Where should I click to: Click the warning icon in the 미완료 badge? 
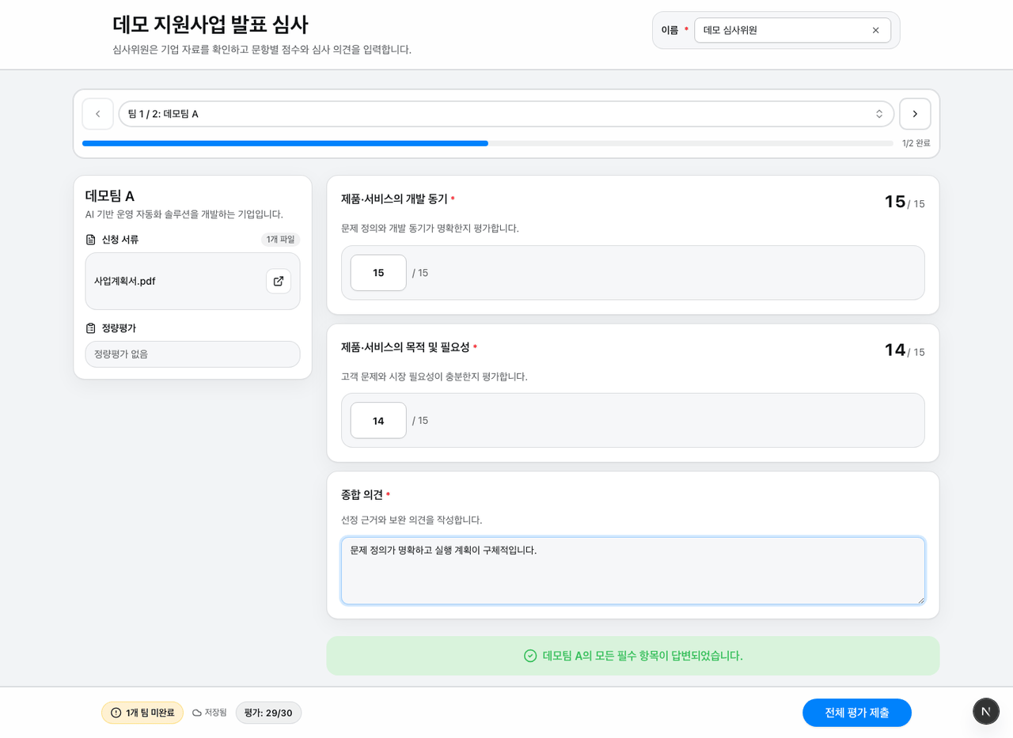pos(116,713)
